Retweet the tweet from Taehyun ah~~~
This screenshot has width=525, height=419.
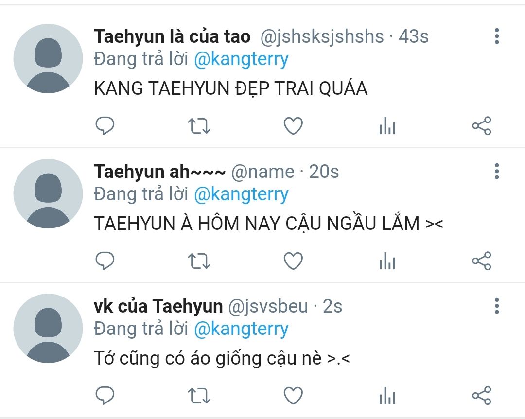click(199, 261)
